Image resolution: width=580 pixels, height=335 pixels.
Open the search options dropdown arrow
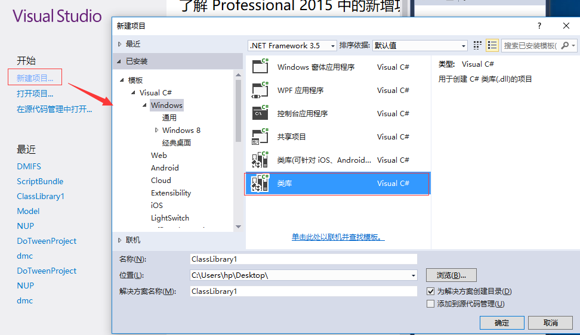tap(573, 46)
